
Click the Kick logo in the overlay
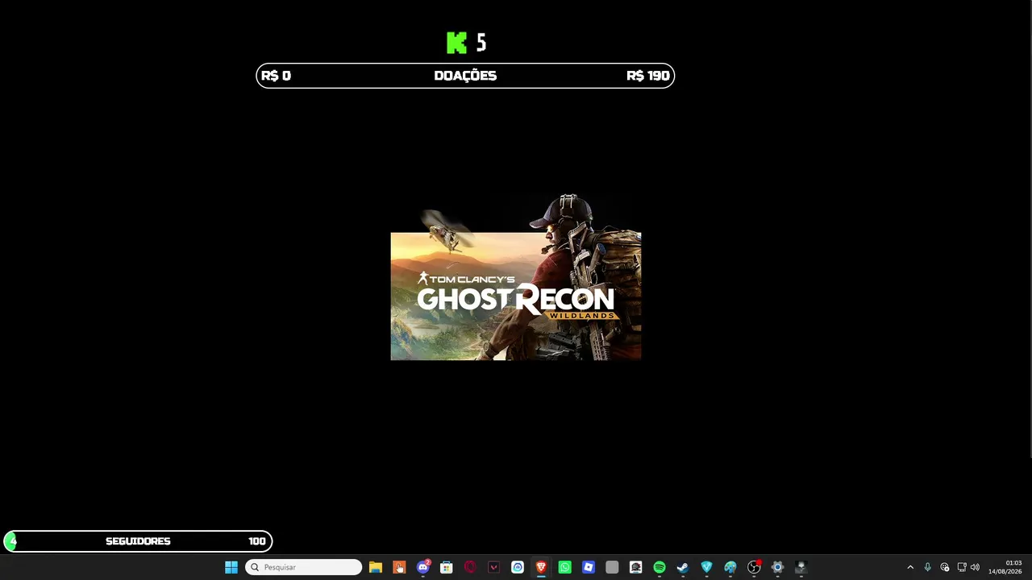point(457,43)
